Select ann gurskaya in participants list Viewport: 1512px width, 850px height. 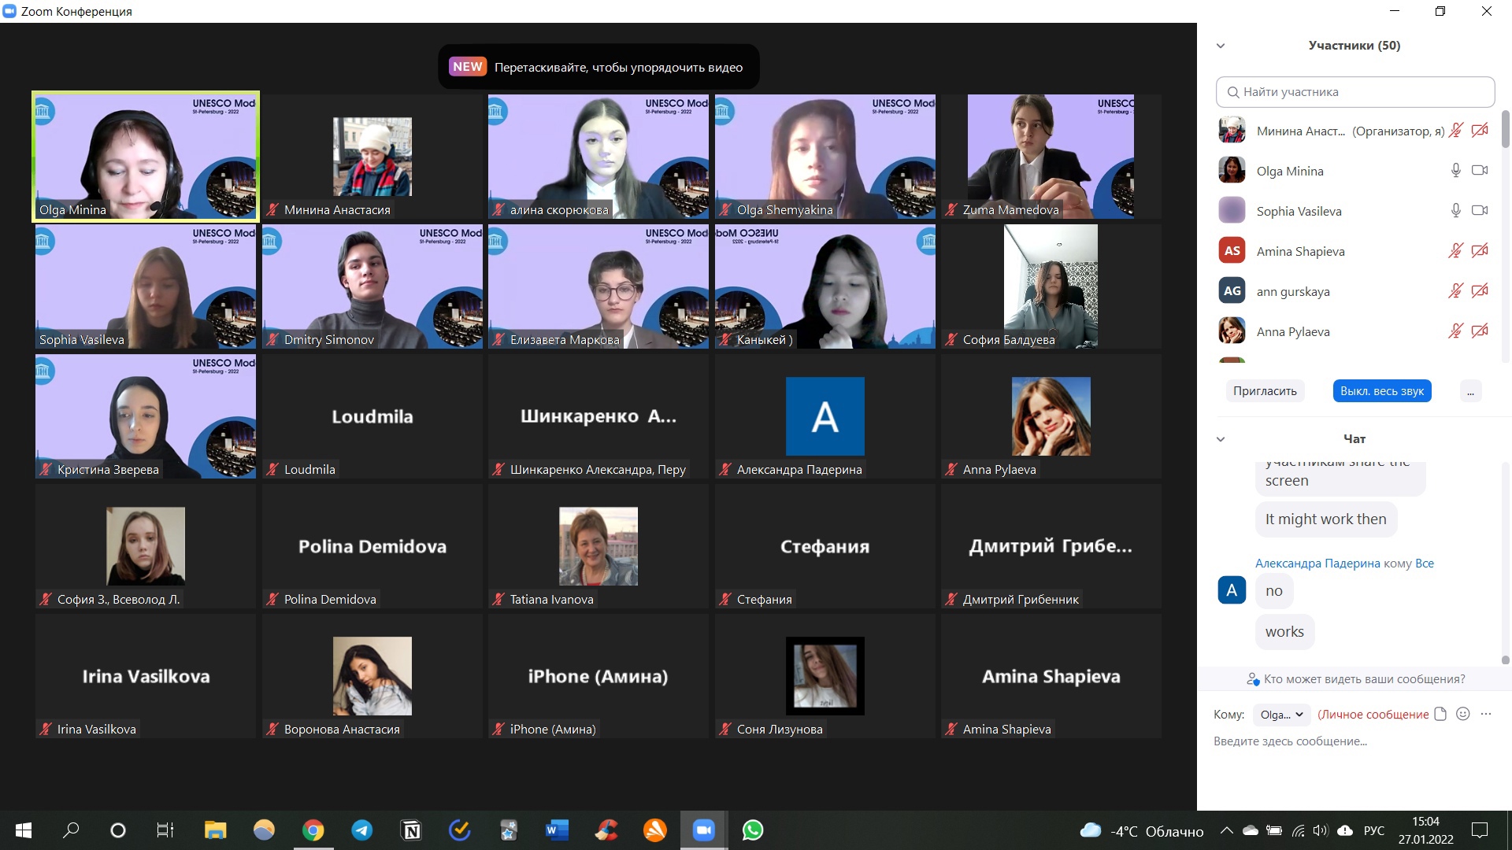[1292, 291]
